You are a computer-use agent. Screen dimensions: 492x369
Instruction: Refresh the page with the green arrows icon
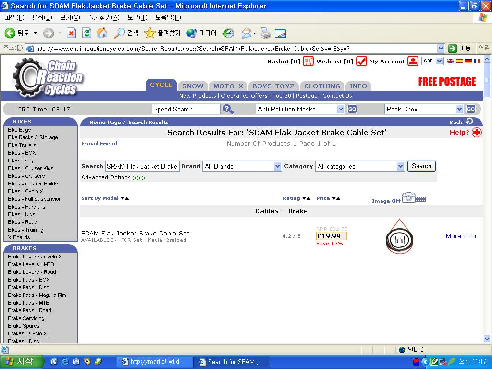coord(86,33)
